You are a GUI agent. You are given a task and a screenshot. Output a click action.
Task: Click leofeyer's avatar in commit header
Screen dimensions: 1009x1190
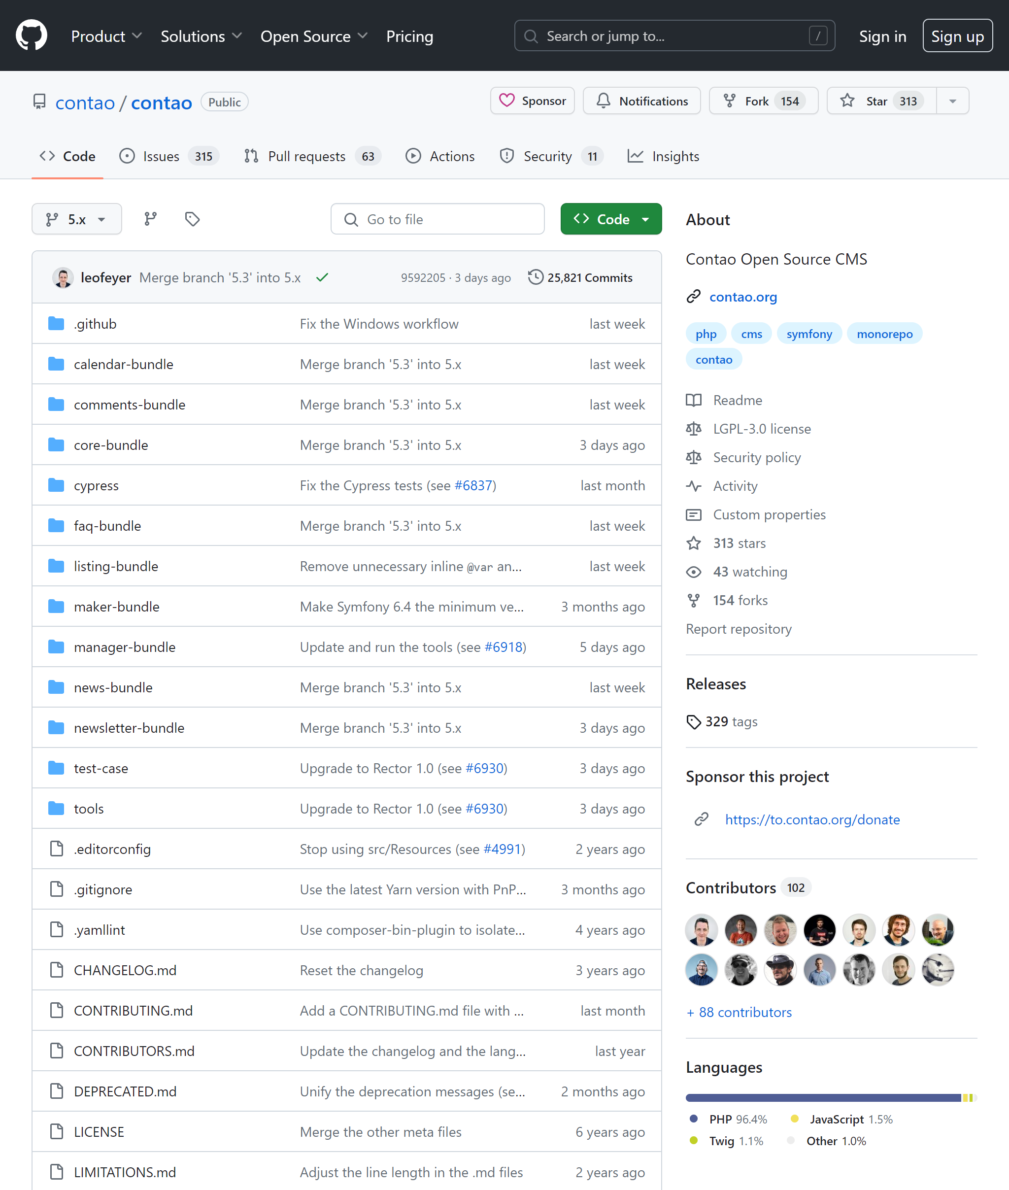(63, 277)
